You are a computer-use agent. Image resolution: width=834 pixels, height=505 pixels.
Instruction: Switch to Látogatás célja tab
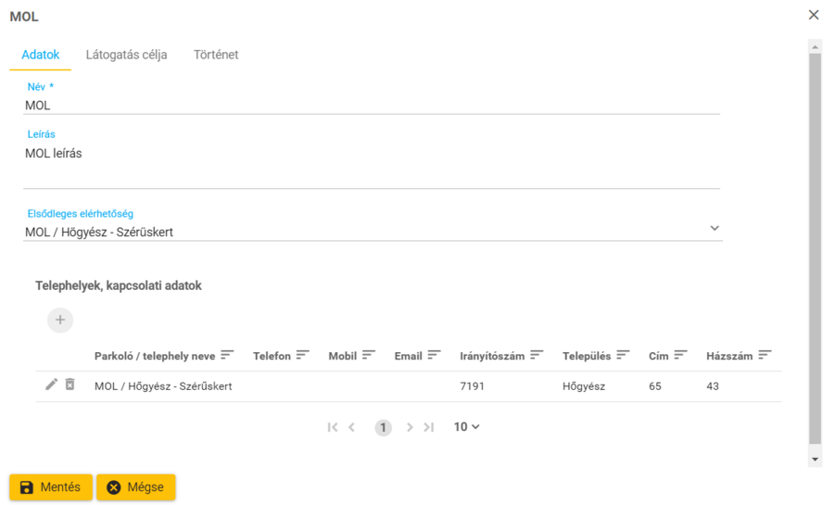pos(126,55)
